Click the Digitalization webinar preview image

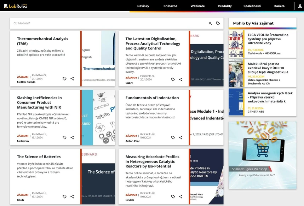pos(207,58)
